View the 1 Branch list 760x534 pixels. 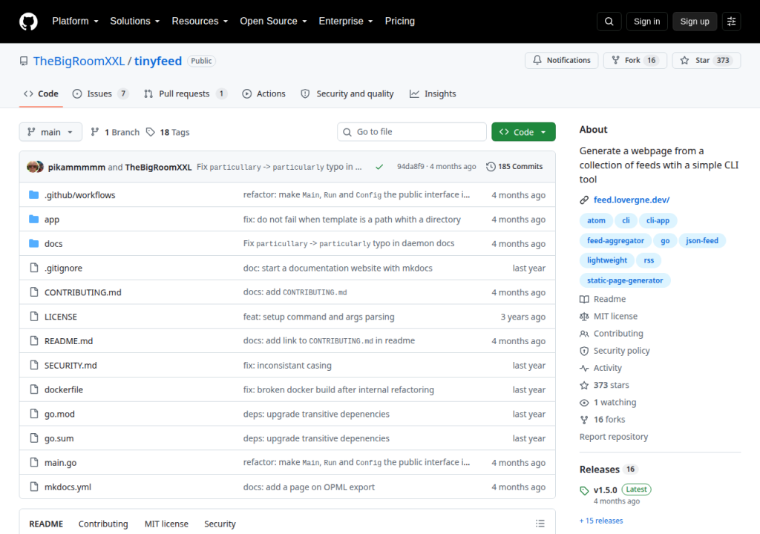point(115,132)
